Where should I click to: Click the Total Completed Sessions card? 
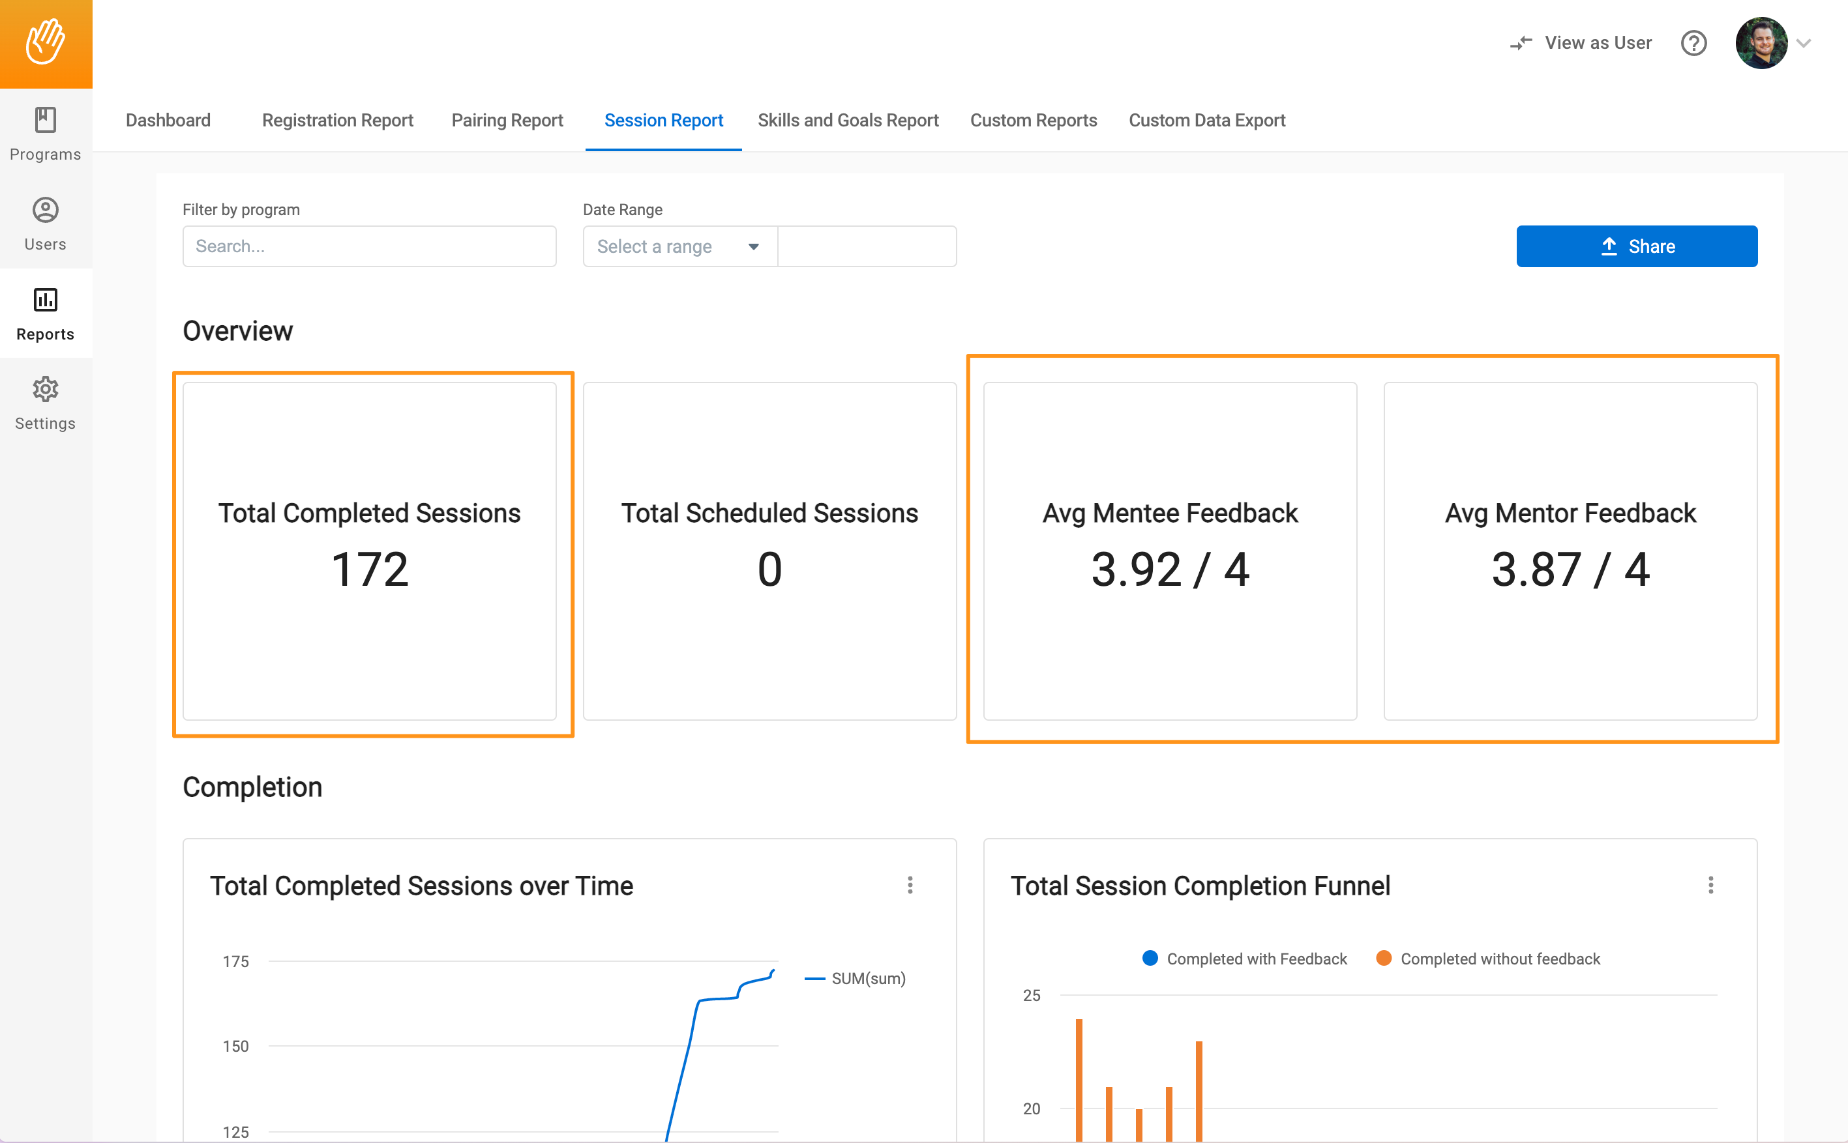click(x=369, y=551)
